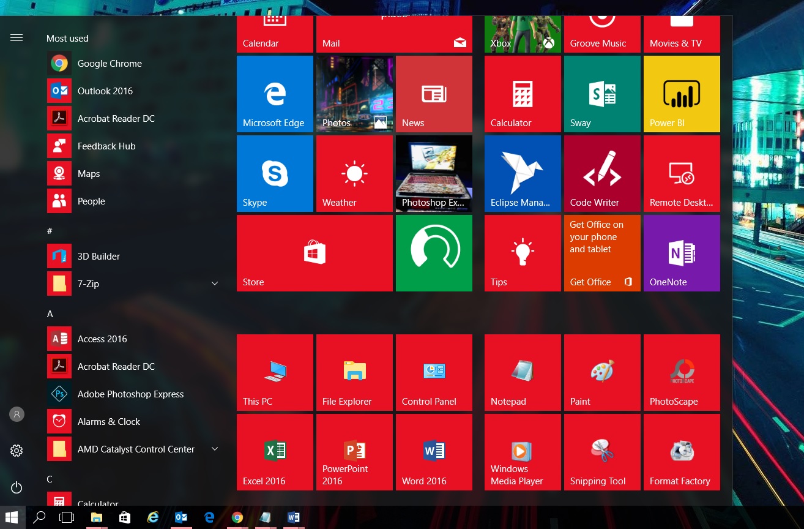Open the Tips tile
The height and width of the screenshot is (529, 804).
tap(523, 253)
